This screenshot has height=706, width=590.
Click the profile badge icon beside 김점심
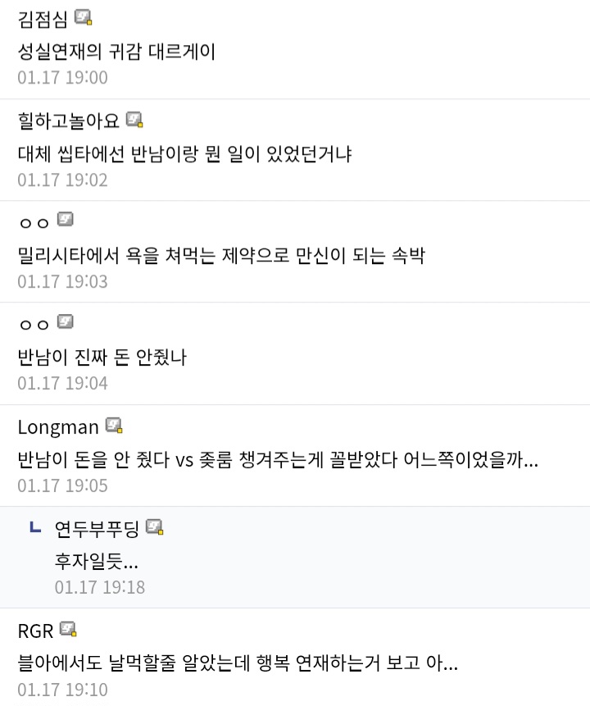pyautogui.click(x=83, y=17)
